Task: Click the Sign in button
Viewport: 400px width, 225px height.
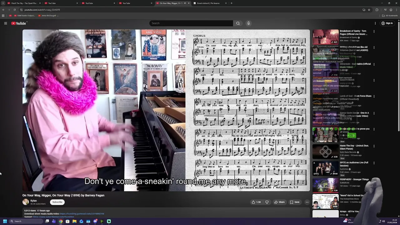Action: 387,23
